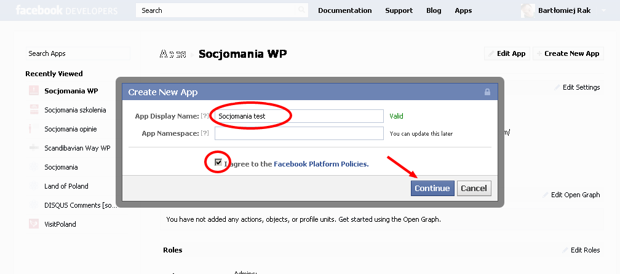Click plus icon on Create New App
Screen dimensions: 620x274
[x=539, y=53]
